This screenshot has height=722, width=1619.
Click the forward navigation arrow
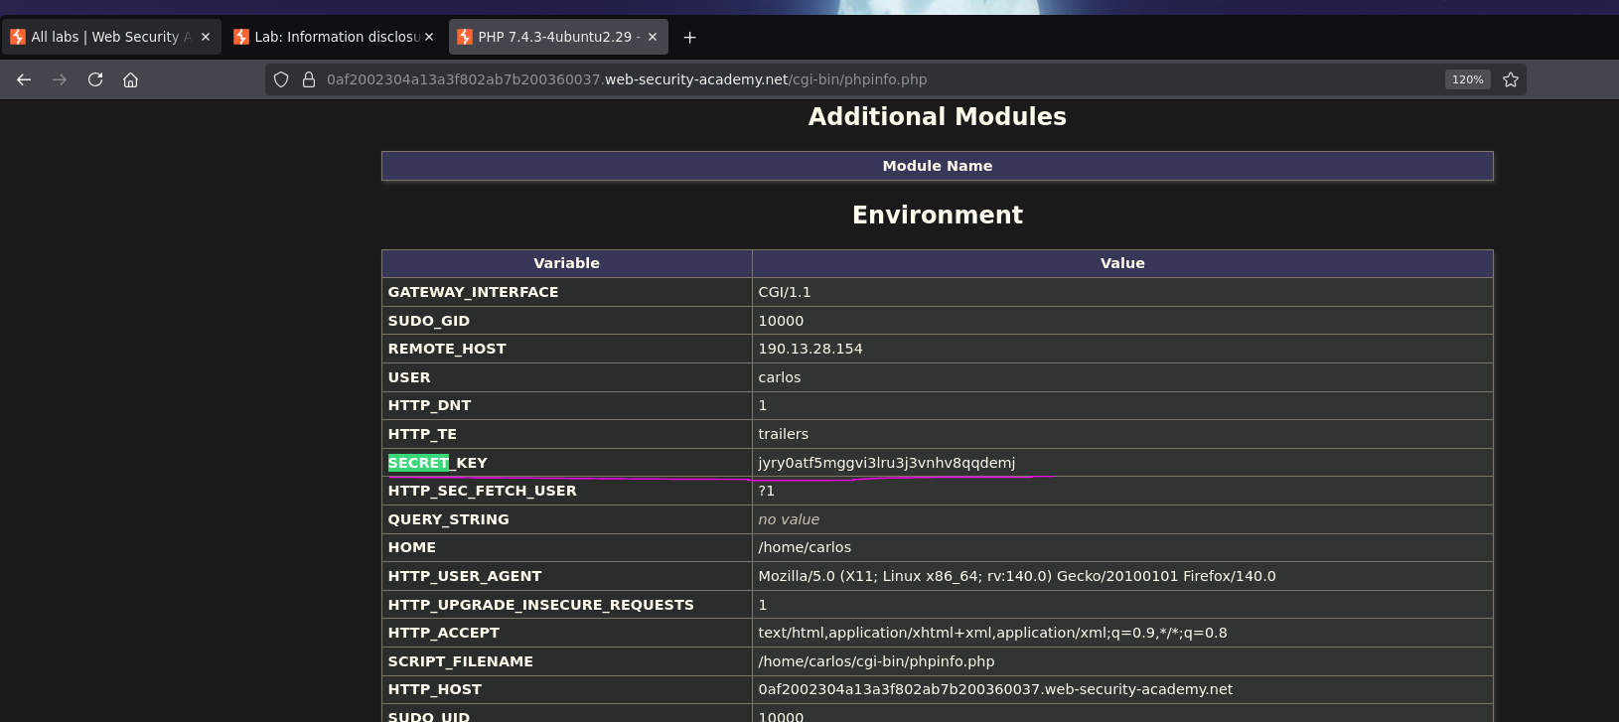[60, 79]
